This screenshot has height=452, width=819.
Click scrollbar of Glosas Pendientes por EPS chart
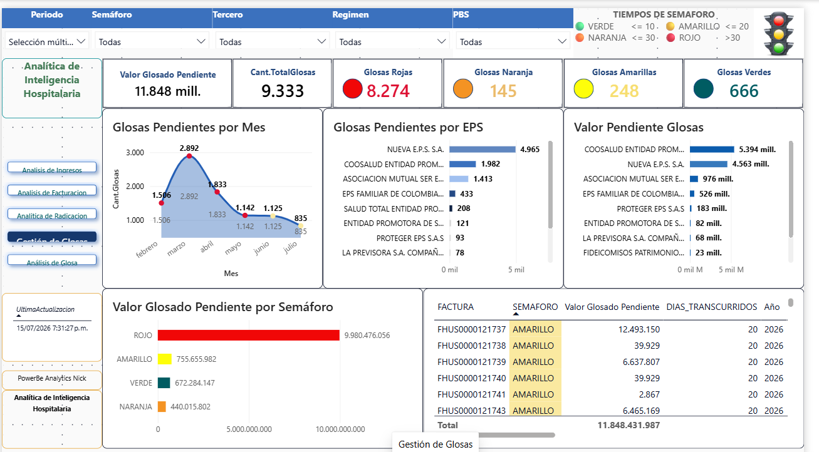click(550, 184)
